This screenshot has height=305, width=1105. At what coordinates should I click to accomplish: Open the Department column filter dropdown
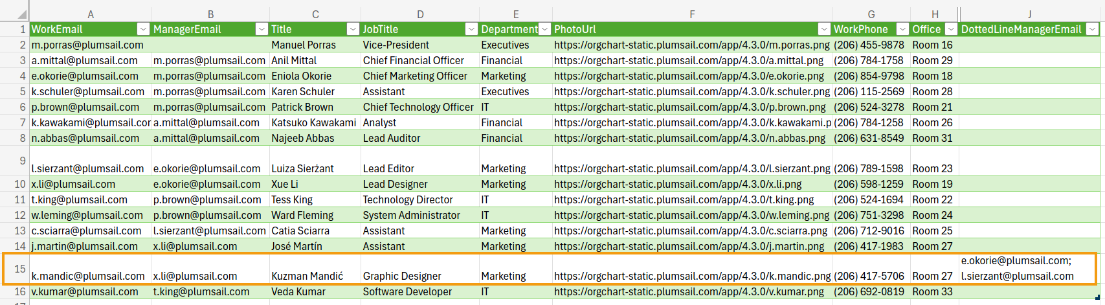tap(544, 29)
